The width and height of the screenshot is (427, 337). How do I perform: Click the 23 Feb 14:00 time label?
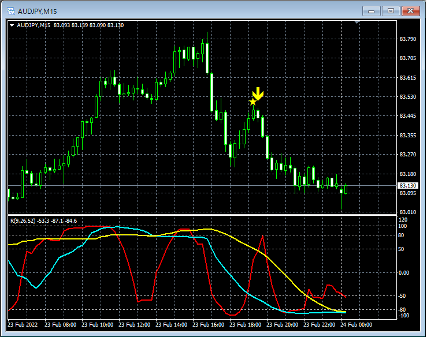[x=171, y=324]
